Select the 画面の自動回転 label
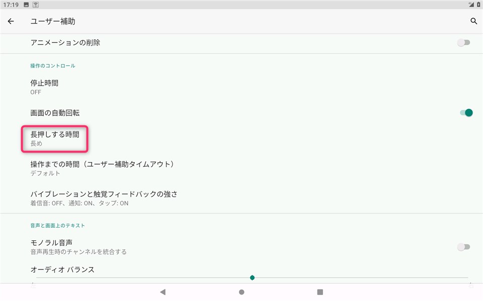Viewport: 483px width, 301px height. [x=55, y=113]
